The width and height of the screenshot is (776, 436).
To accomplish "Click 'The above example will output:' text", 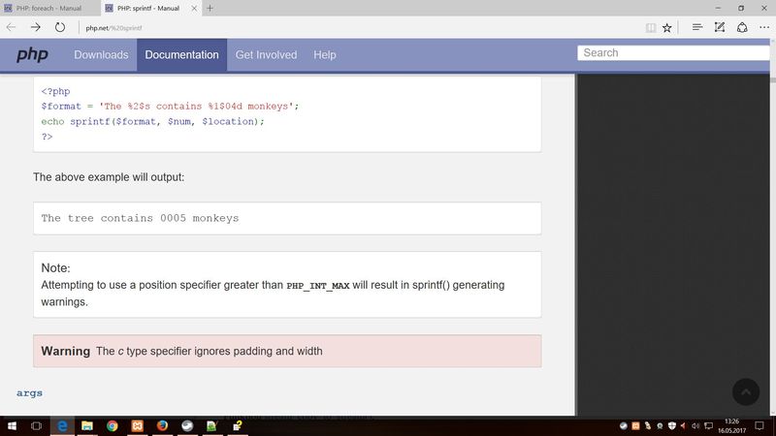I will click(x=109, y=177).
